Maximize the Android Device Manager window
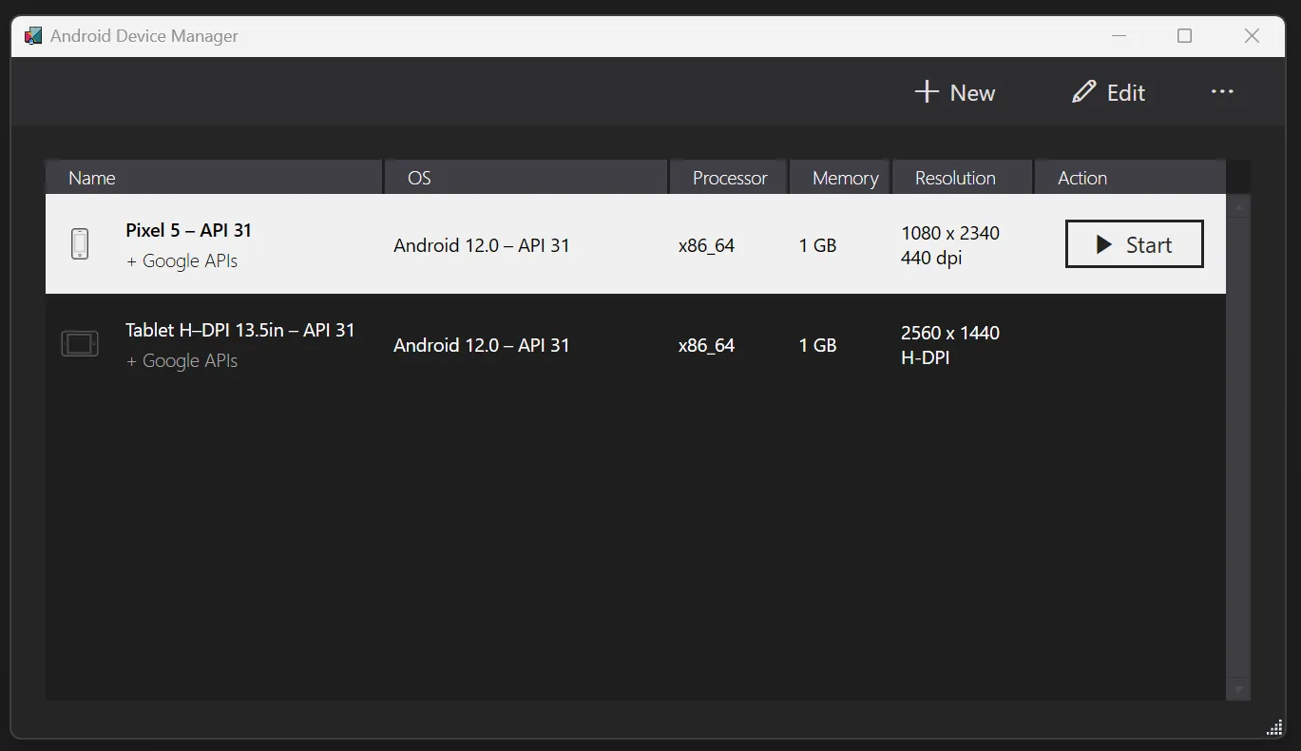 click(1184, 36)
